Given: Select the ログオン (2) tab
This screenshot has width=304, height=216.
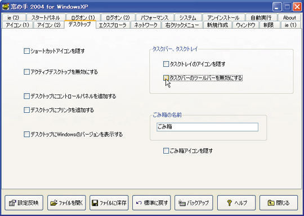Looking at the screenshot, I should [118, 18].
